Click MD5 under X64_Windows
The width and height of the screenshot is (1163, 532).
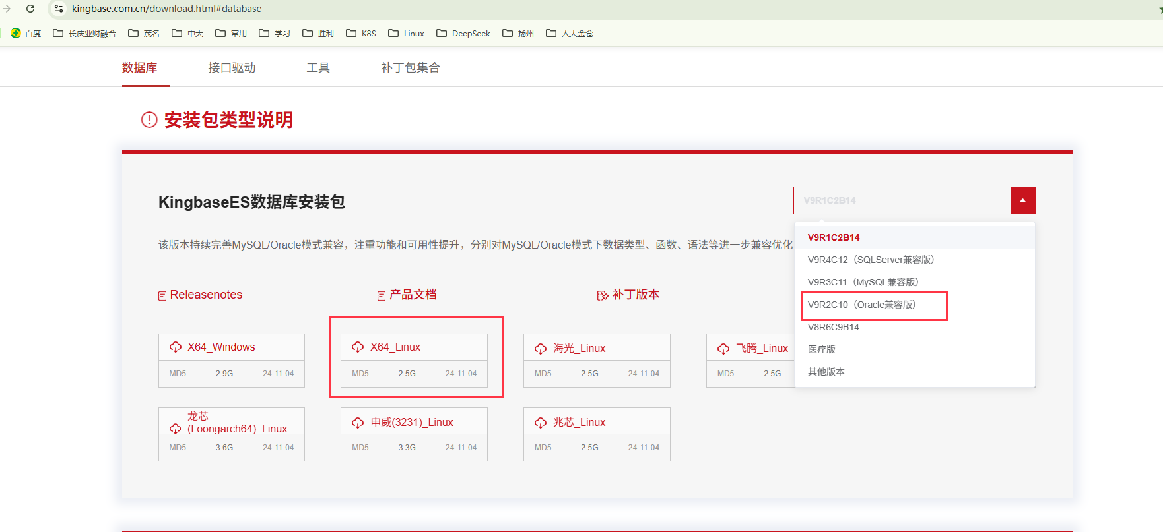tap(178, 374)
